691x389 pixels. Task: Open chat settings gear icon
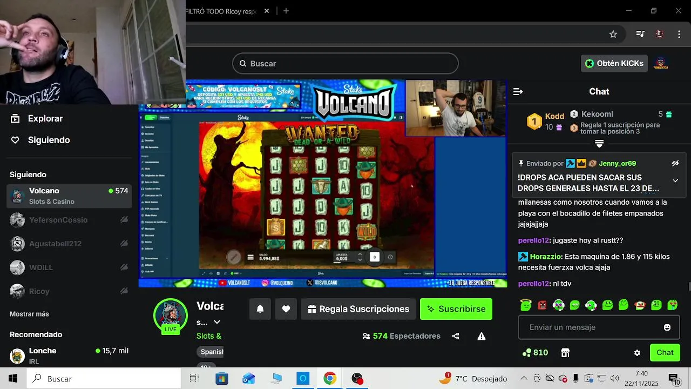[637, 353]
